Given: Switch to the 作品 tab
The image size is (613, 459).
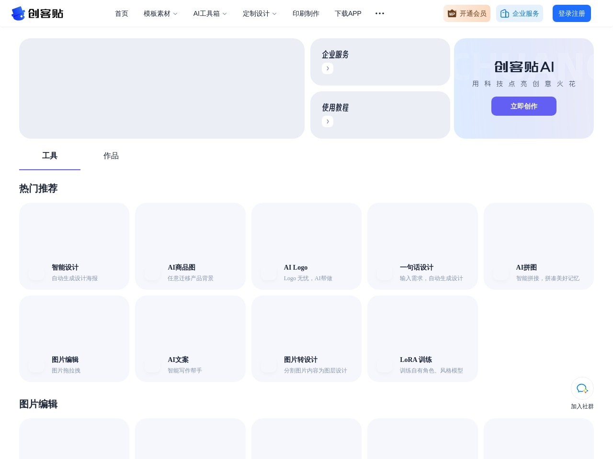Looking at the screenshot, I should click(x=111, y=156).
